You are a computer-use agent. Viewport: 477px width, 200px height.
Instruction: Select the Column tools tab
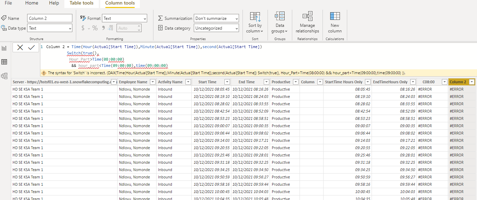[120, 3]
